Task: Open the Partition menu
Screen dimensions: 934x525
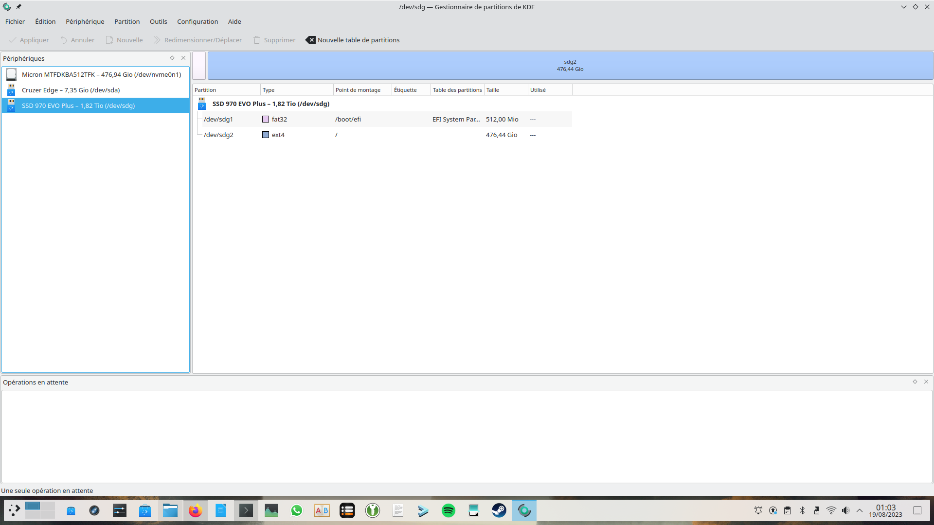Action: (x=127, y=21)
